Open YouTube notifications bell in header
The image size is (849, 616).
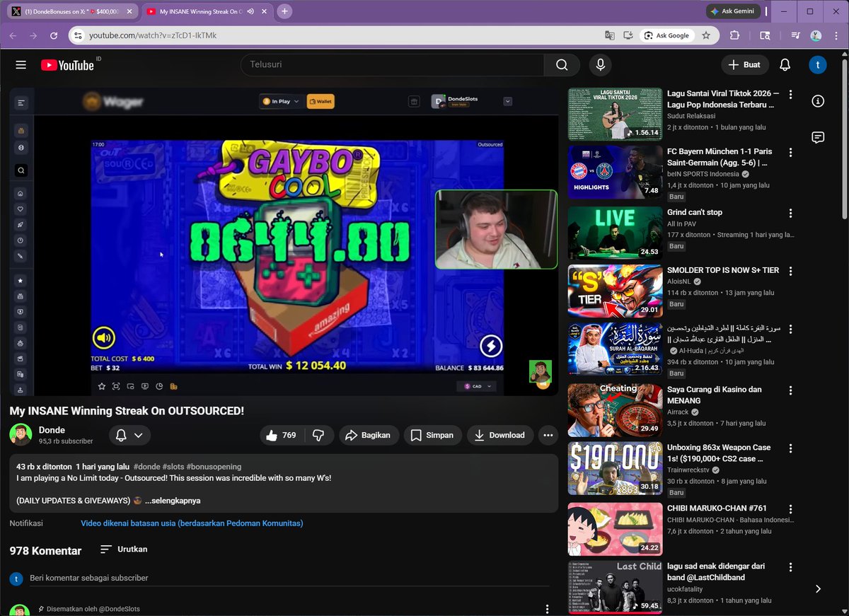[x=785, y=64]
